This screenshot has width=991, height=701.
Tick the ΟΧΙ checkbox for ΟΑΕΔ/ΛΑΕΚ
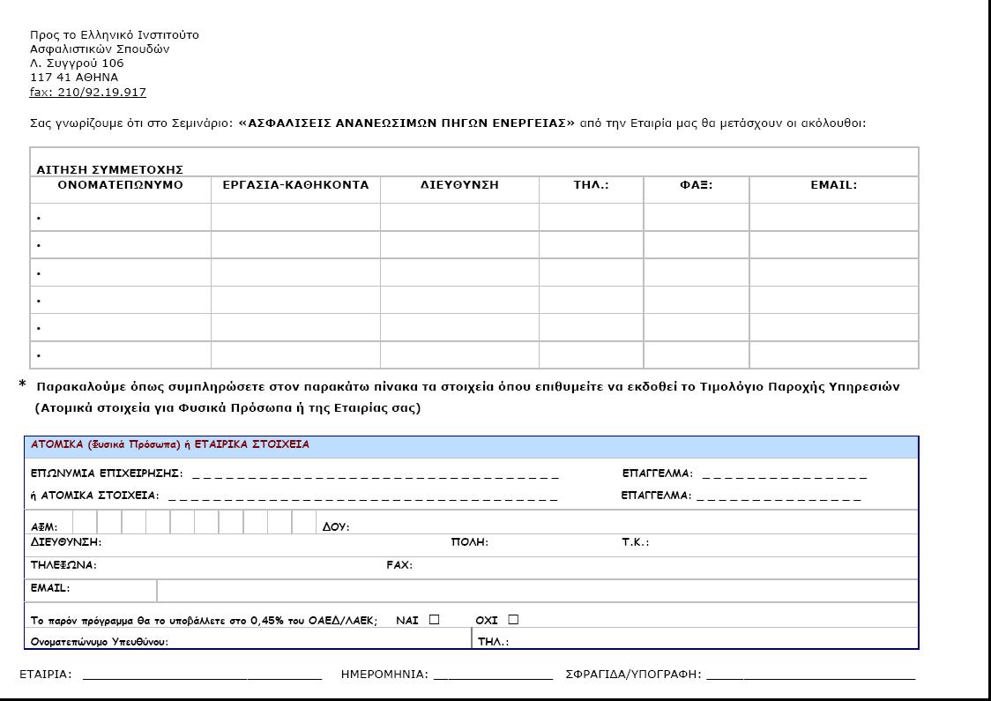[513, 620]
